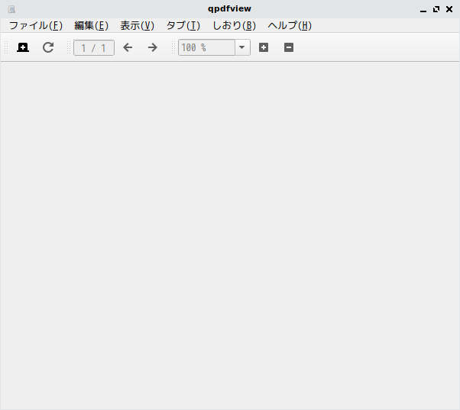Click the zoom in plus icon
Image resolution: width=460 pixels, height=410 pixels.
pyautogui.click(x=264, y=47)
